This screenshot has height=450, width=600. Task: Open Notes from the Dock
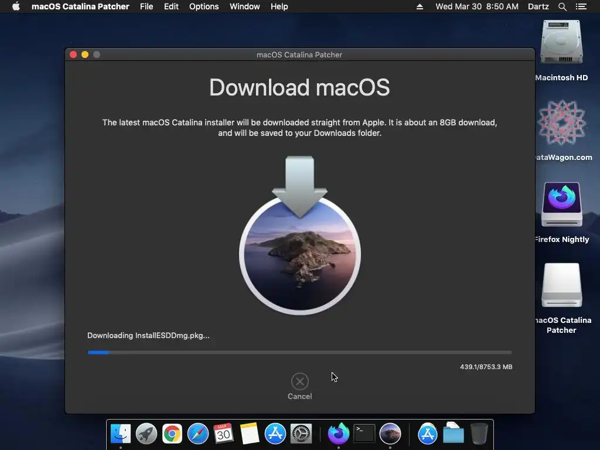click(250, 434)
